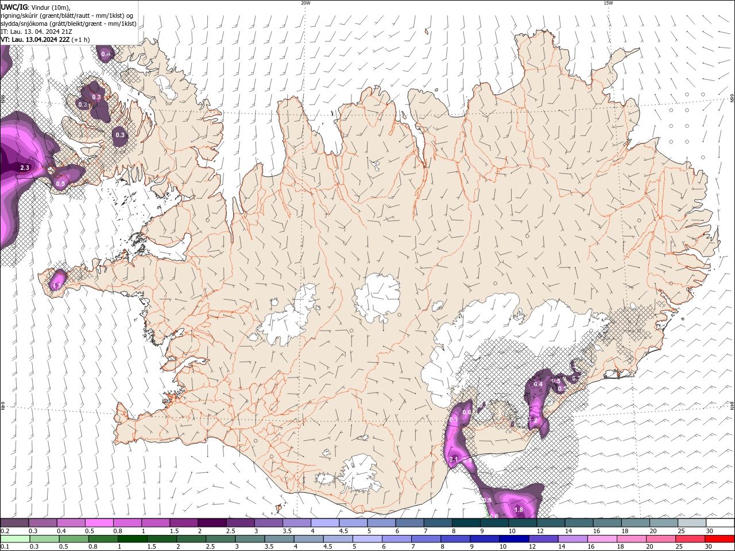This screenshot has height=551, width=735.
Task: Click the 'IT: Lau. 13. 04. 2024 21Z' line
Action: [x=36, y=32]
